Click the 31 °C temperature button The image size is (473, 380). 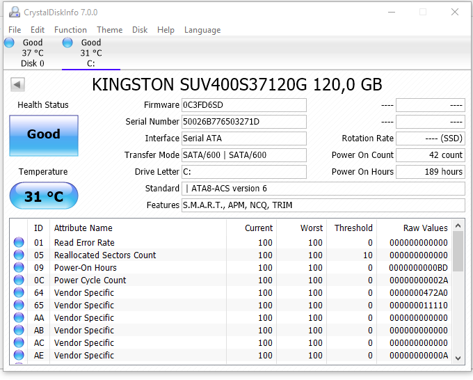(x=44, y=196)
